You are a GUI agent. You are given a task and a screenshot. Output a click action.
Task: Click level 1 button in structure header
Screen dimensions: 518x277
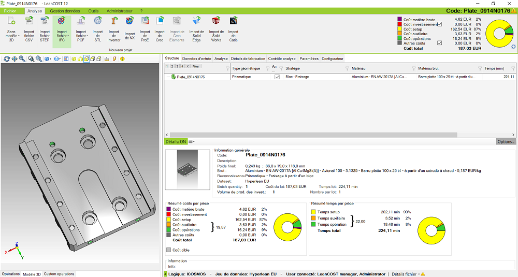click(167, 66)
